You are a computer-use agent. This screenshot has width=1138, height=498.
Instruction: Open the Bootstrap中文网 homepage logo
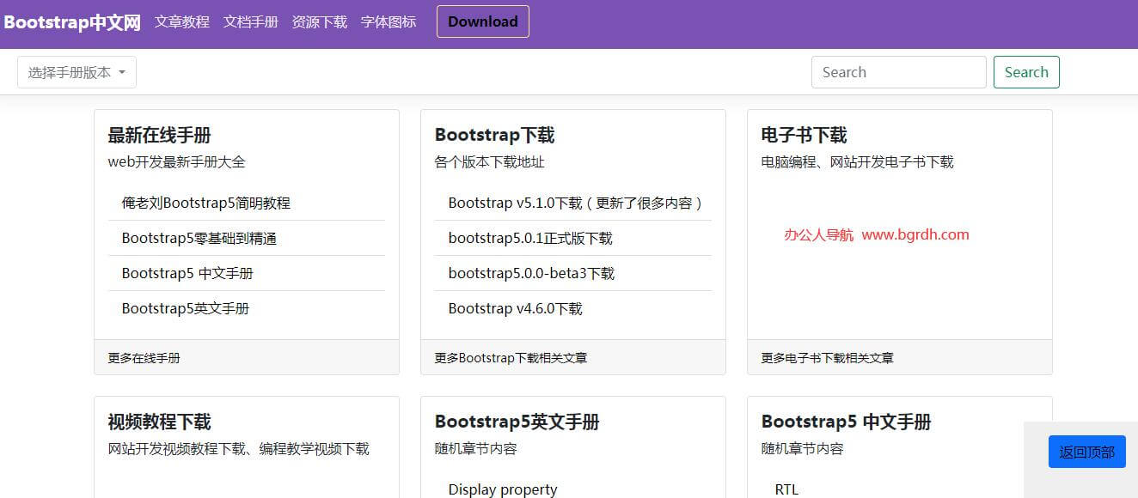pos(72,21)
